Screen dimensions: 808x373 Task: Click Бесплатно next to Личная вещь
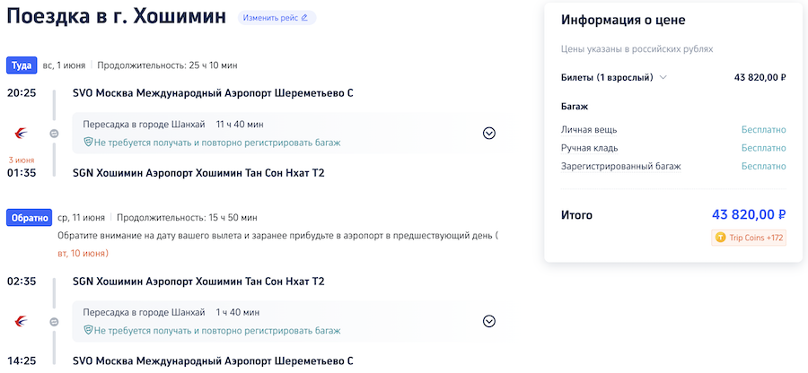(763, 130)
